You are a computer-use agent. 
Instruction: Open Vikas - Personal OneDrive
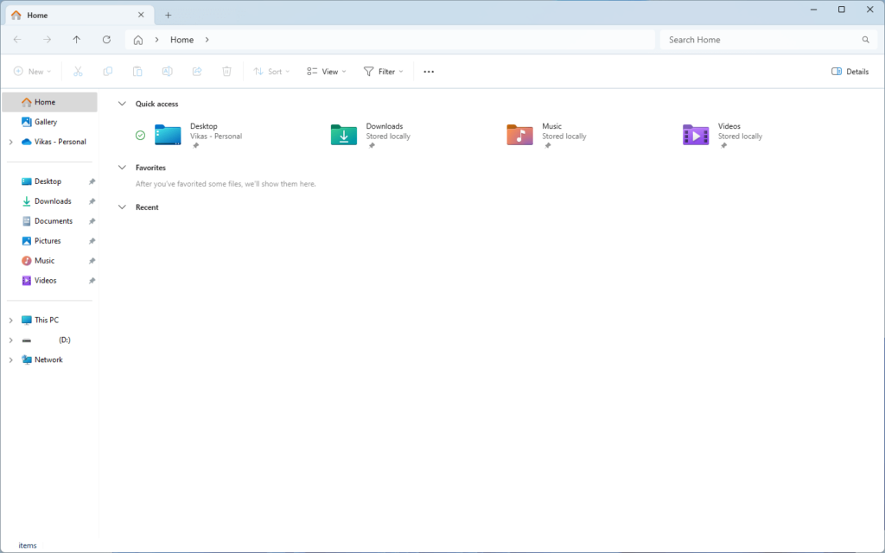click(x=54, y=142)
